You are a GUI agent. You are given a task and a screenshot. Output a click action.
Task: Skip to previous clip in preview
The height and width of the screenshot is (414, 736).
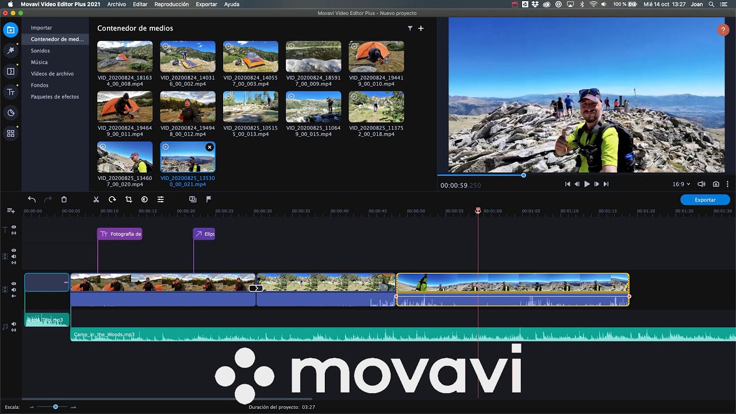coord(568,184)
